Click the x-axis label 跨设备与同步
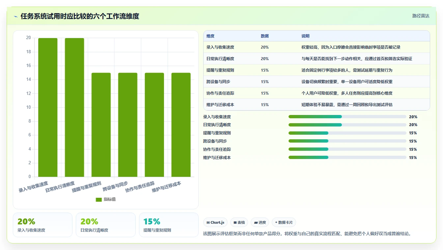 tap(115, 186)
